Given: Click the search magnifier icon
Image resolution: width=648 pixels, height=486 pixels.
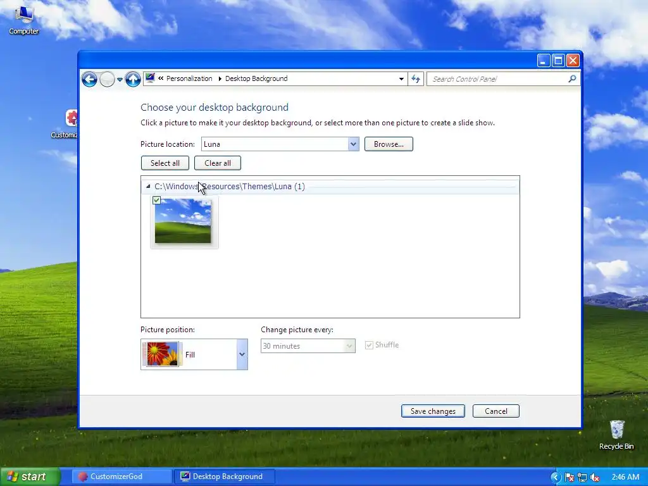Looking at the screenshot, I should click(x=572, y=78).
